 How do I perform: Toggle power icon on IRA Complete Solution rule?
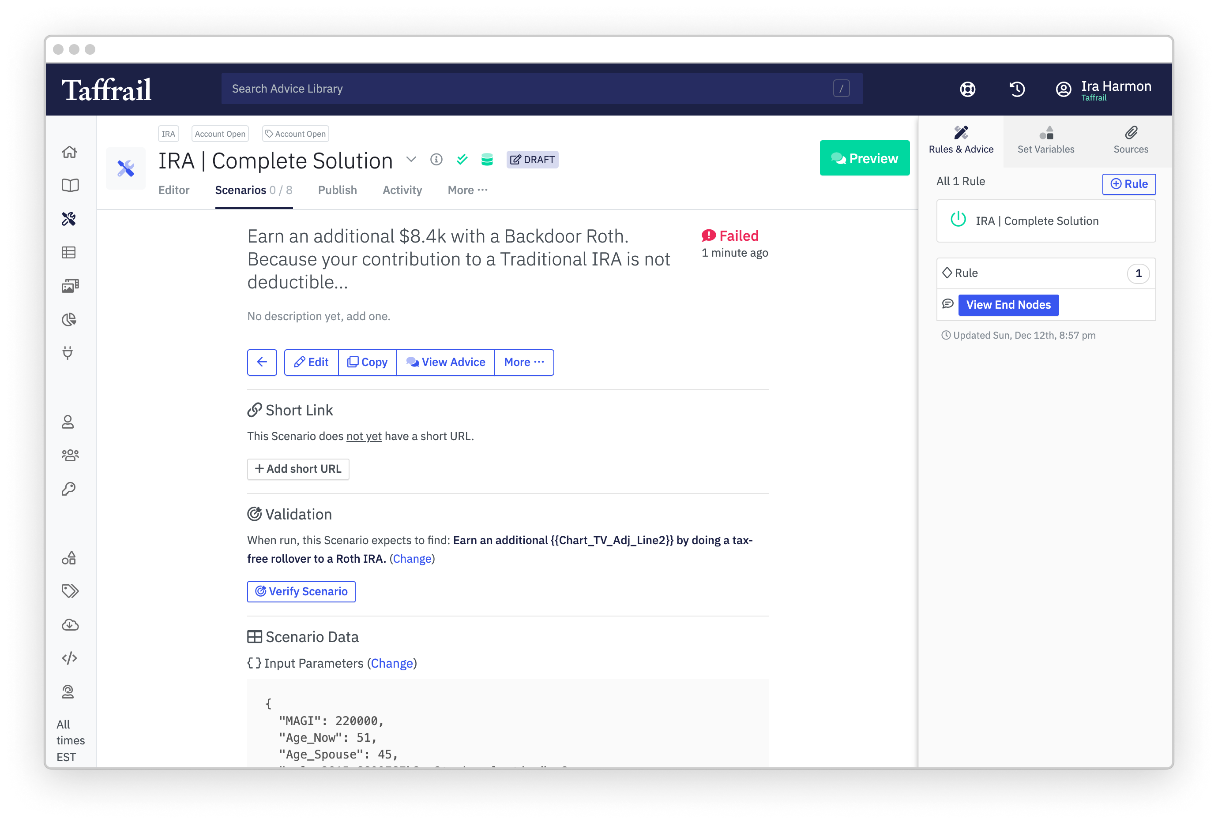pyautogui.click(x=958, y=219)
